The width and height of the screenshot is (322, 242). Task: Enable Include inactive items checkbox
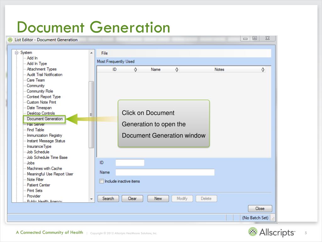102,181
